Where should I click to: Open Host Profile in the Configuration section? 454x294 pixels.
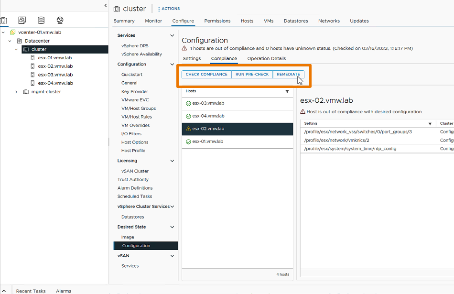133,151
